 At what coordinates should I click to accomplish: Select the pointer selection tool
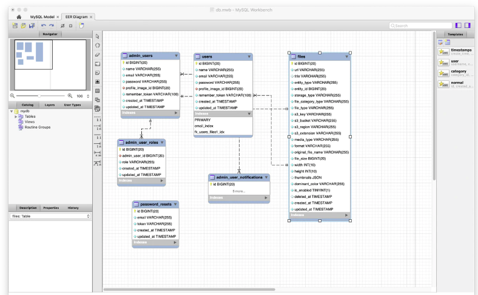click(x=98, y=36)
